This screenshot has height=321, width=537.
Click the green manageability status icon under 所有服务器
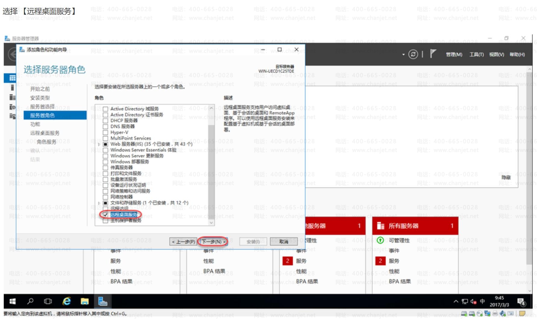(380, 240)
